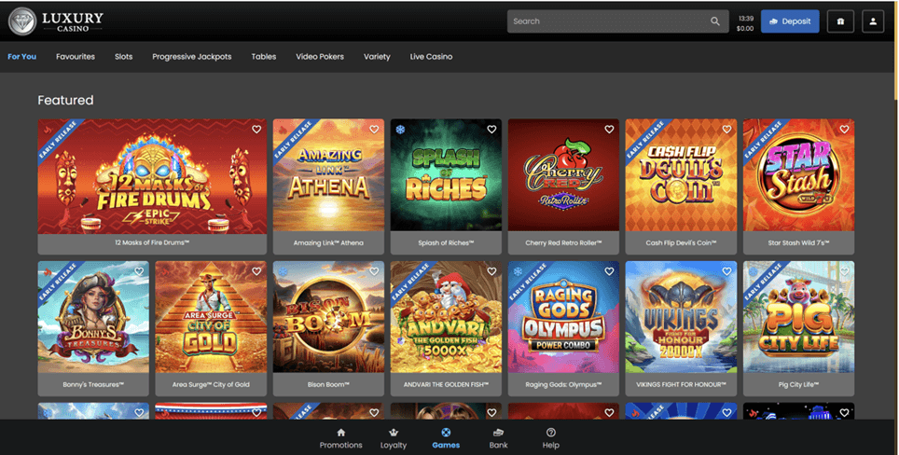
Task: Click snowflake badge on Bison Boom tile
Action: (283, 271)
